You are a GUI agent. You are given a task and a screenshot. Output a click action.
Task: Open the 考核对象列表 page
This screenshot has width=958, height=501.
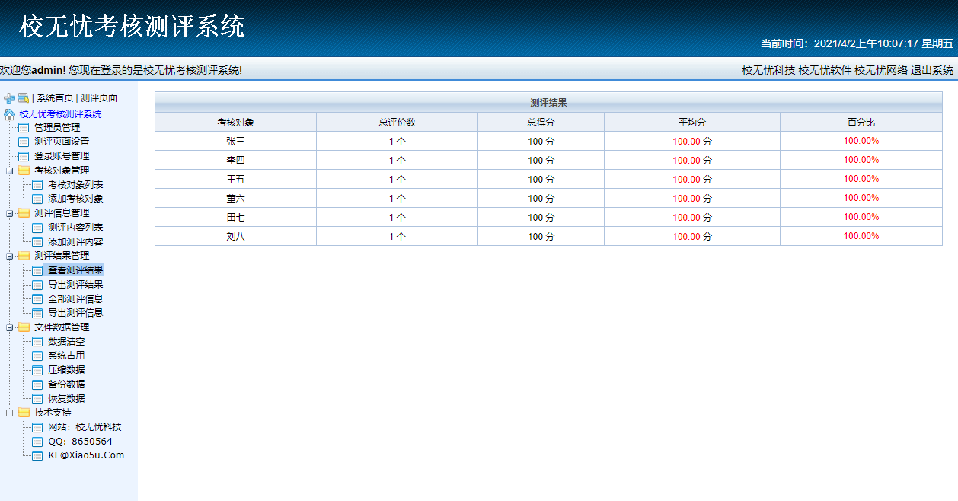[75, 185]
